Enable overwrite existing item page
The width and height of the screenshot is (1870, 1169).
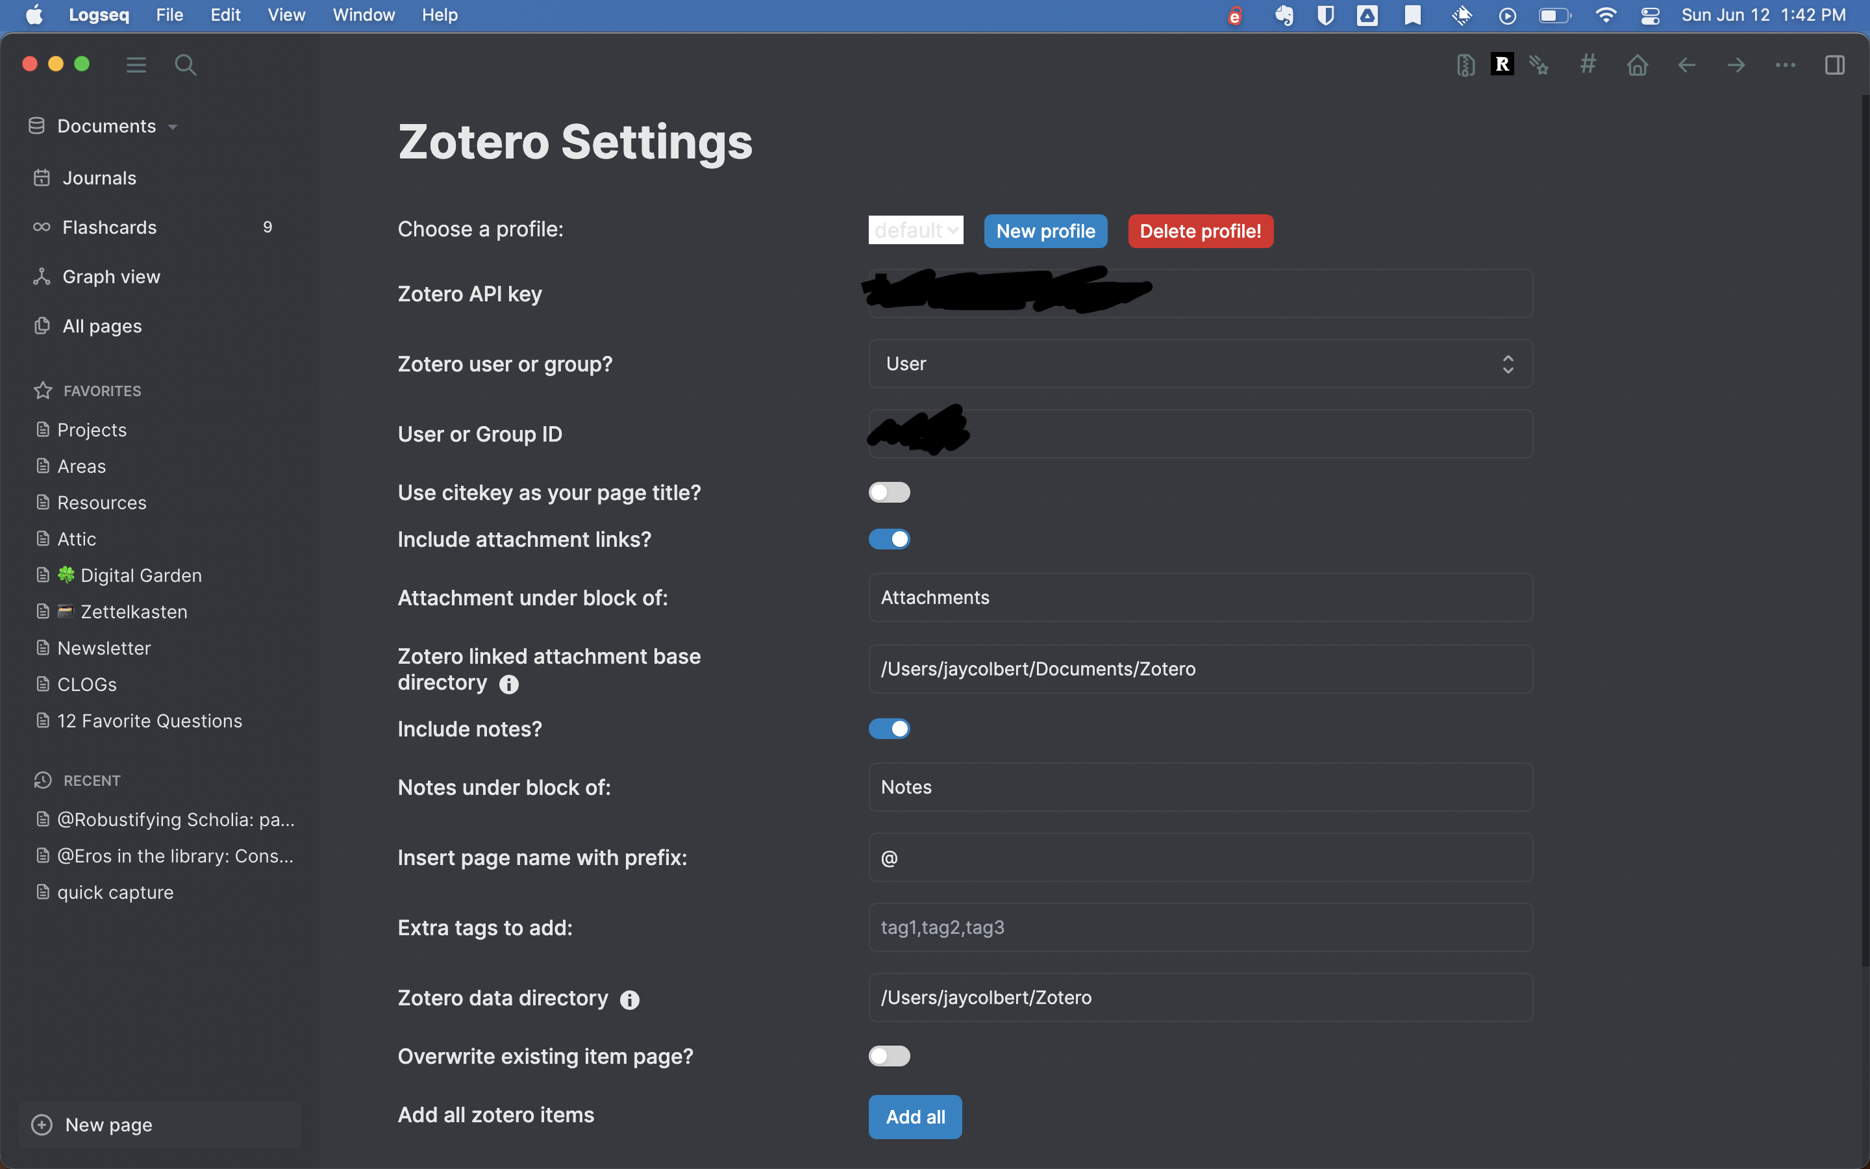(890, 1056)
